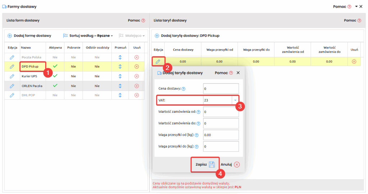The image size is (368, 194).
Task: Remove the tariff row with delete icon
Action: click(354, 62)
